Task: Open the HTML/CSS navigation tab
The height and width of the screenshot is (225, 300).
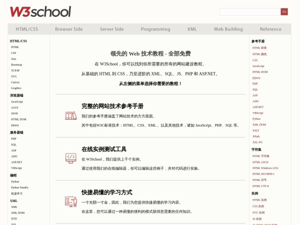Action: click(x=27, y=29)
